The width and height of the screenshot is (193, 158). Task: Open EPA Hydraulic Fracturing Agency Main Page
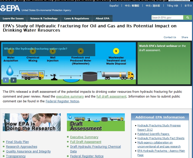coord(161,153)
